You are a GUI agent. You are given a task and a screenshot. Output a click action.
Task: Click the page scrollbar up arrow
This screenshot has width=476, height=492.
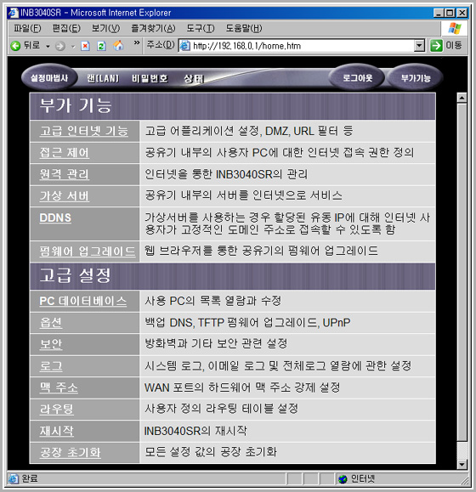pos(462,98)
